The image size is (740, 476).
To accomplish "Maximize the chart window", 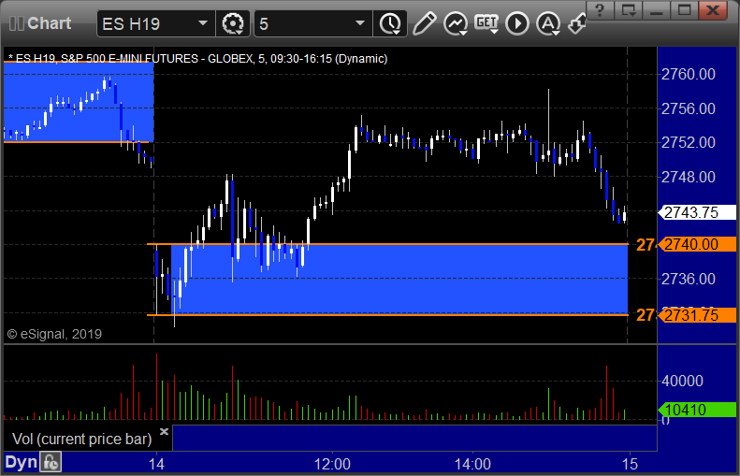I will click(684, 10).
